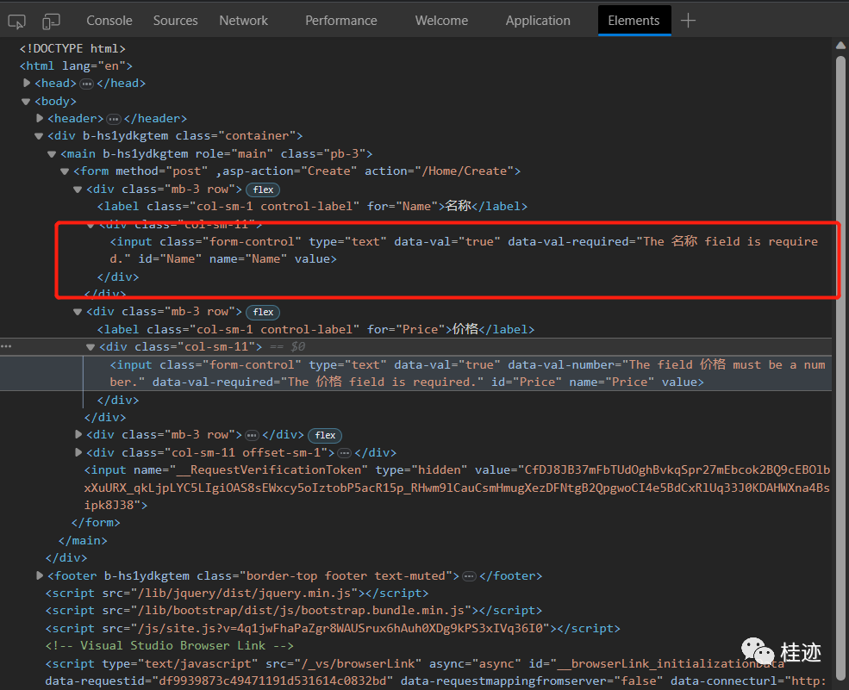Collapse the second mb-3 row div above Price label
The image size is (849, 690).
[78, 312]
